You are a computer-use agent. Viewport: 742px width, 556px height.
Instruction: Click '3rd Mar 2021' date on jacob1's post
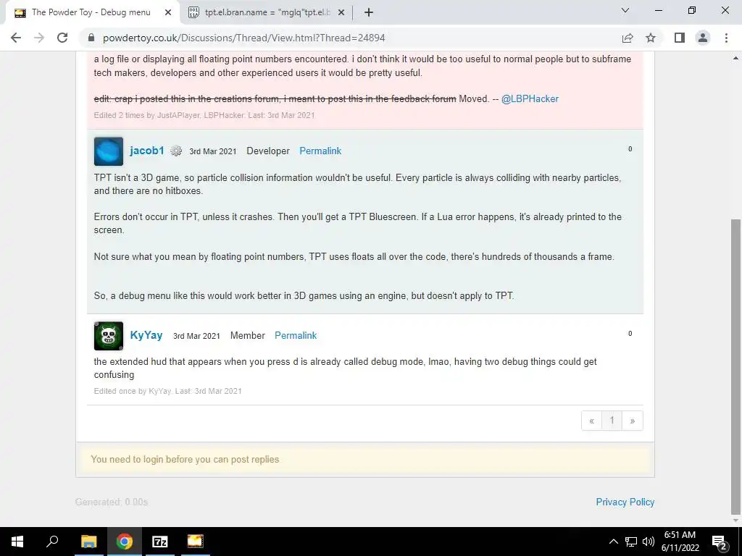pos(213,151)
